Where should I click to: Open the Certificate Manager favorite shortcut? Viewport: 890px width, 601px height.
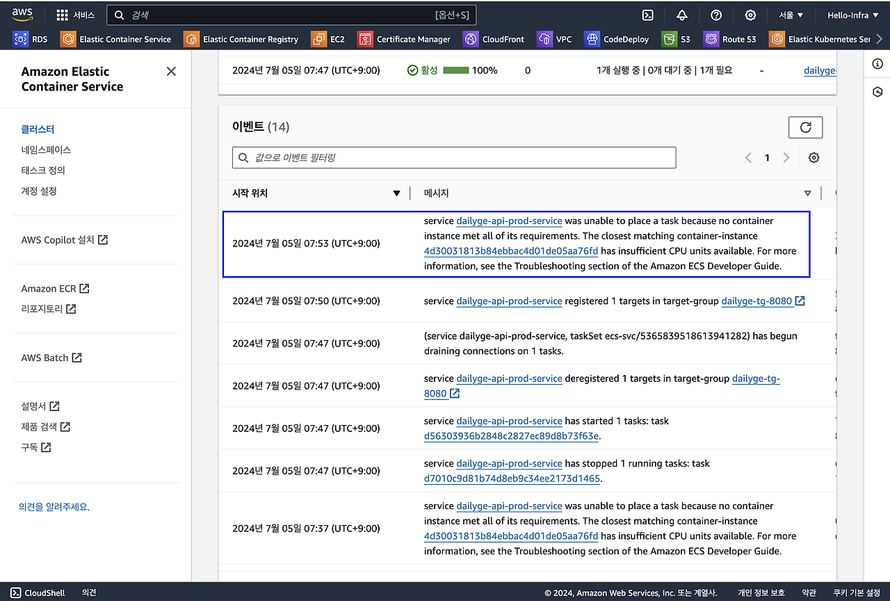click(404, 39)
